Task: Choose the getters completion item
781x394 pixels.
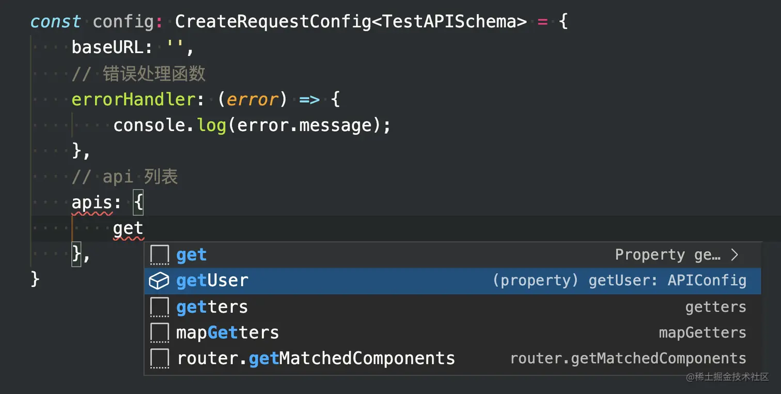Action: 212,307
